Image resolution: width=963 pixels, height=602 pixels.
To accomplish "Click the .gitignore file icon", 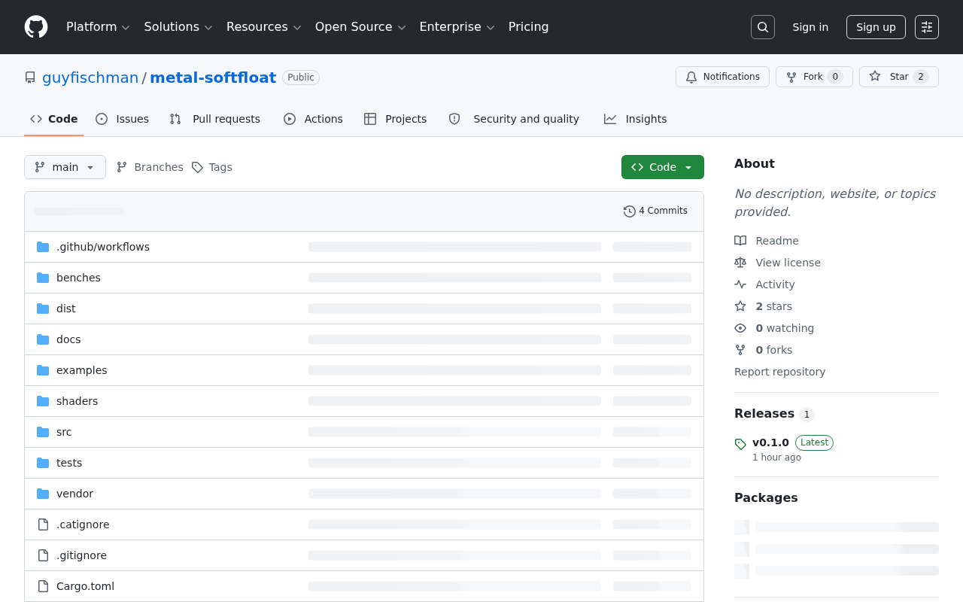I will [x=43, y=555].
